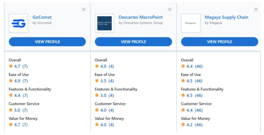Click Descartes Customer Service star icon
The image size is (264, 135).
97,110
